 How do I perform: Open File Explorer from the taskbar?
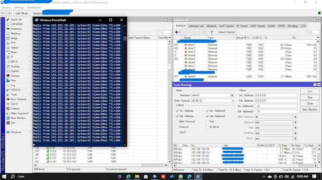[137, 177]
